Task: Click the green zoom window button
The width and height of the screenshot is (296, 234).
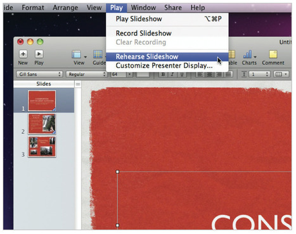Action: (x=40, y=42)
